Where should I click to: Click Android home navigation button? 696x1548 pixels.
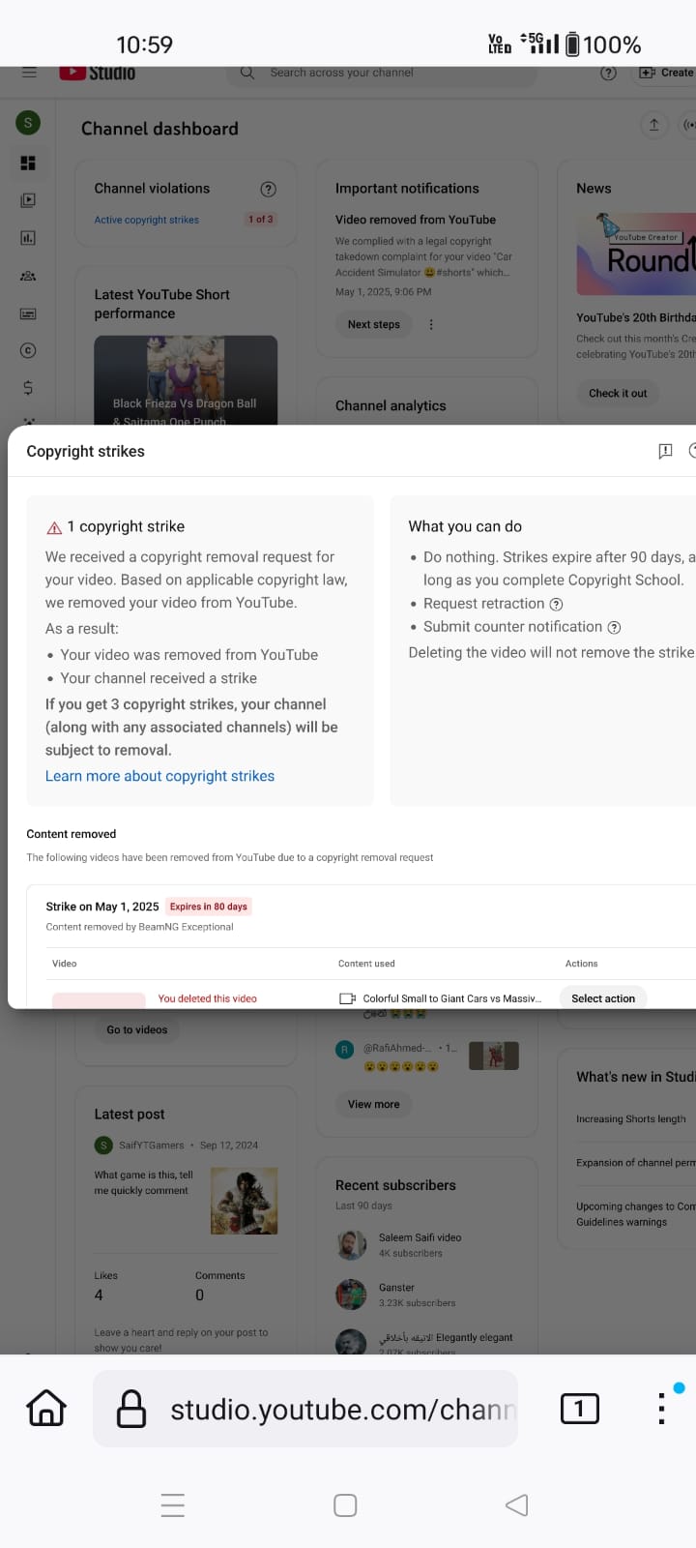click(x=345, y=1505)
